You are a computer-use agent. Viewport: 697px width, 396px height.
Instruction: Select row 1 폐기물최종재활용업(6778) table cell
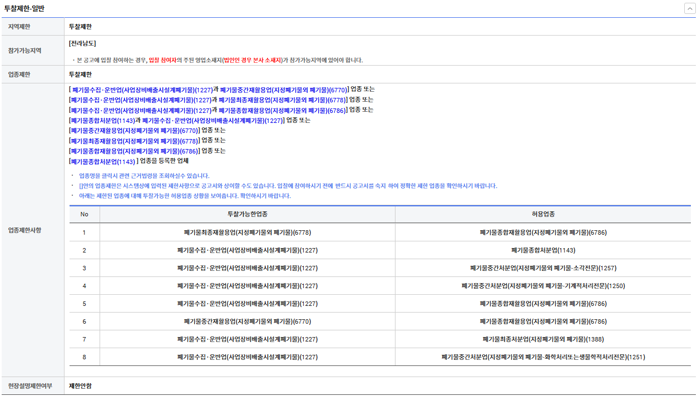click(248, 232)
